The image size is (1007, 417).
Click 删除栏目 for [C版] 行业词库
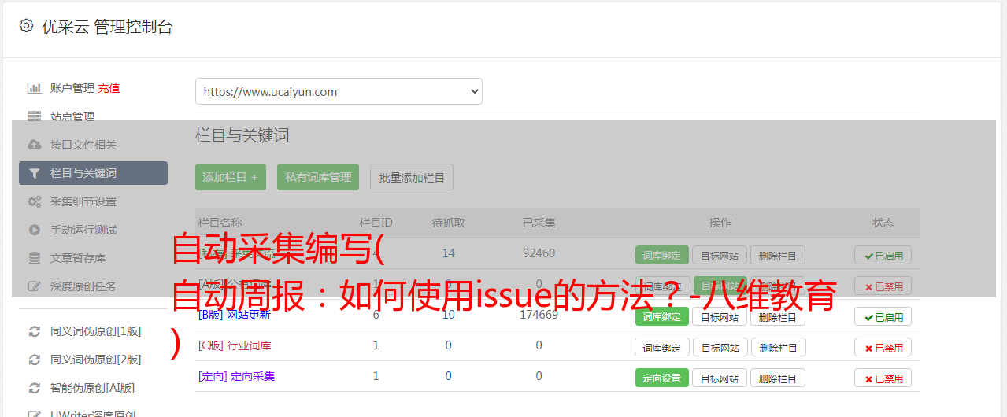coord(778,347)
